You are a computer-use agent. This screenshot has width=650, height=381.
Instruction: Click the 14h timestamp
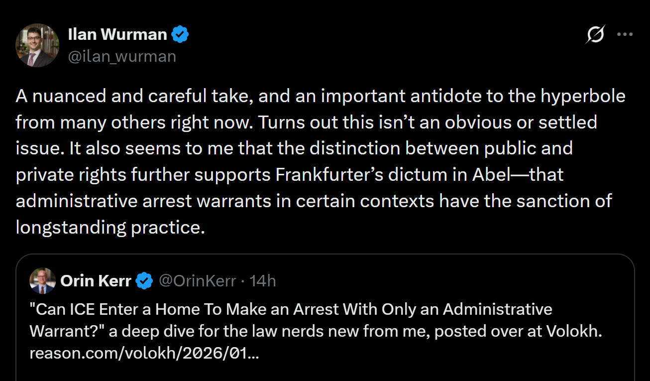click(262, 281)
